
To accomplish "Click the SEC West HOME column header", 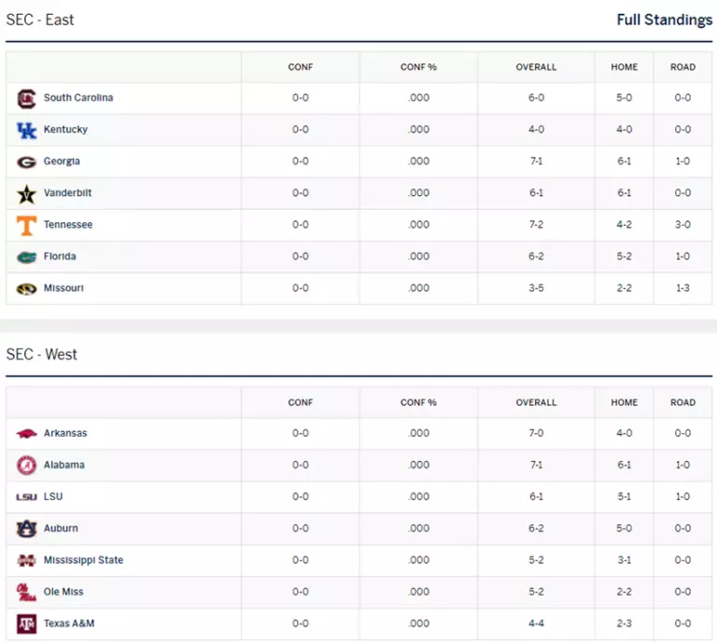I will pos(625,402).
